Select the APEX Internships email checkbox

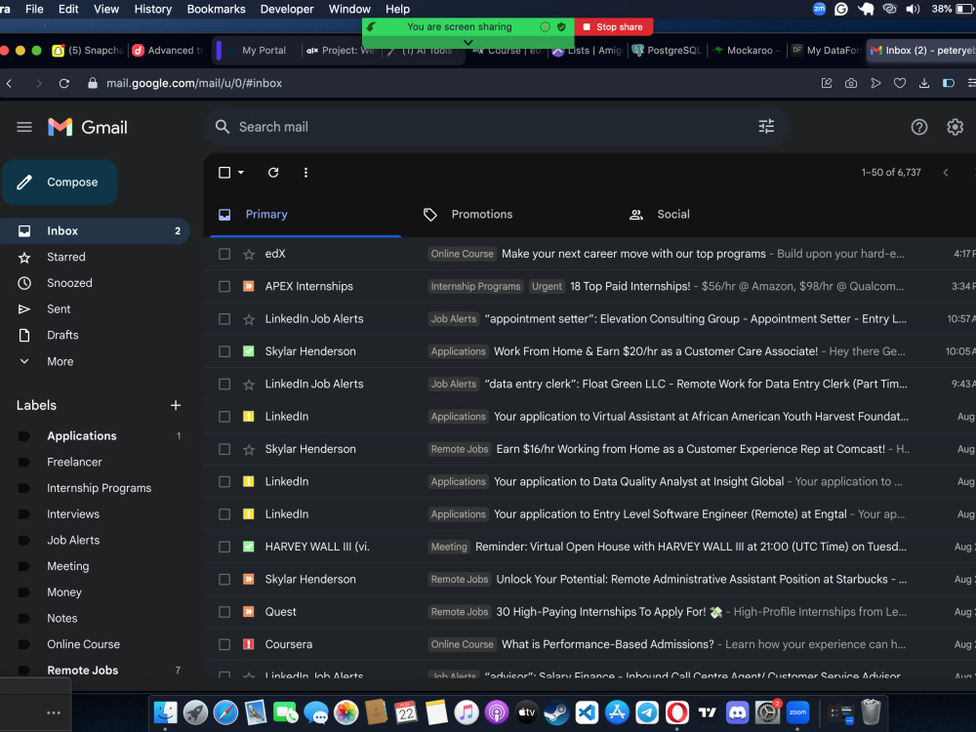tap(224, 286)
